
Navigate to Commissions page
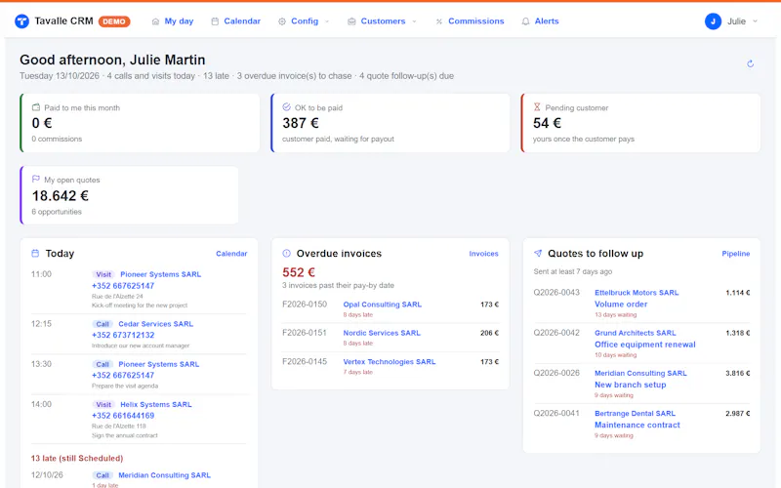[x=470, y=21]
